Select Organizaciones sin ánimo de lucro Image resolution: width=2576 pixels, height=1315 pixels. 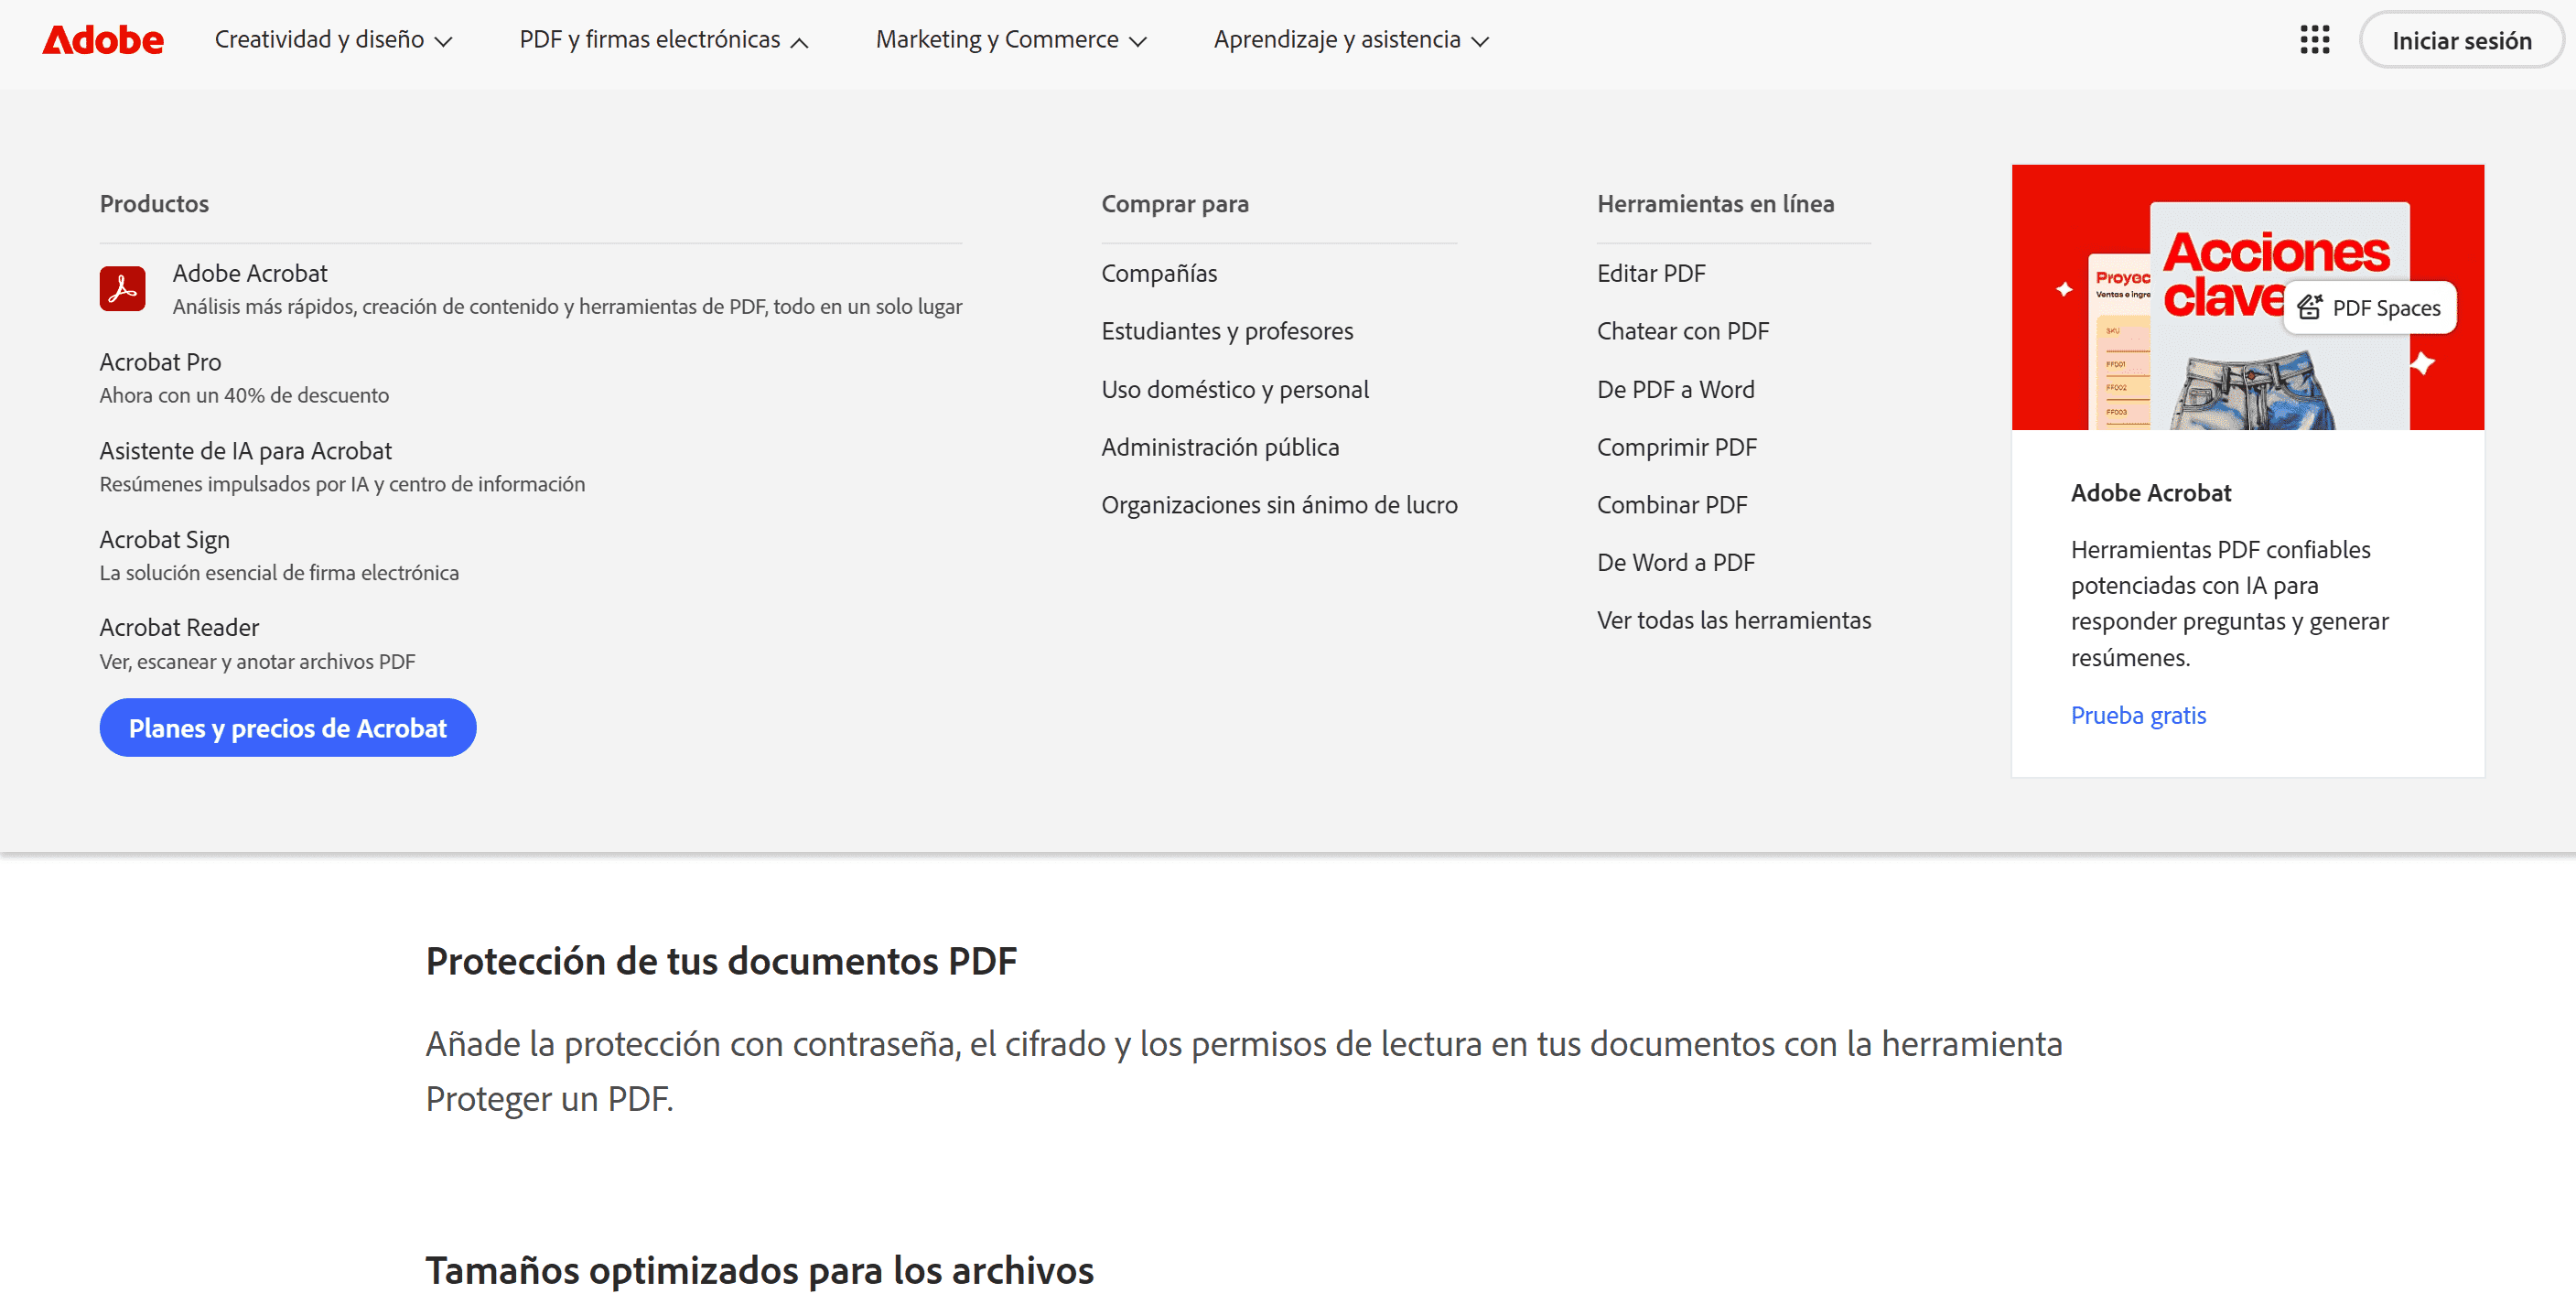point(1279,505)
